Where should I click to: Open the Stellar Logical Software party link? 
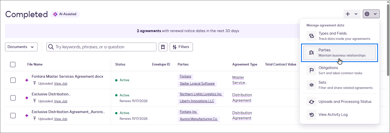pos(197,84)
